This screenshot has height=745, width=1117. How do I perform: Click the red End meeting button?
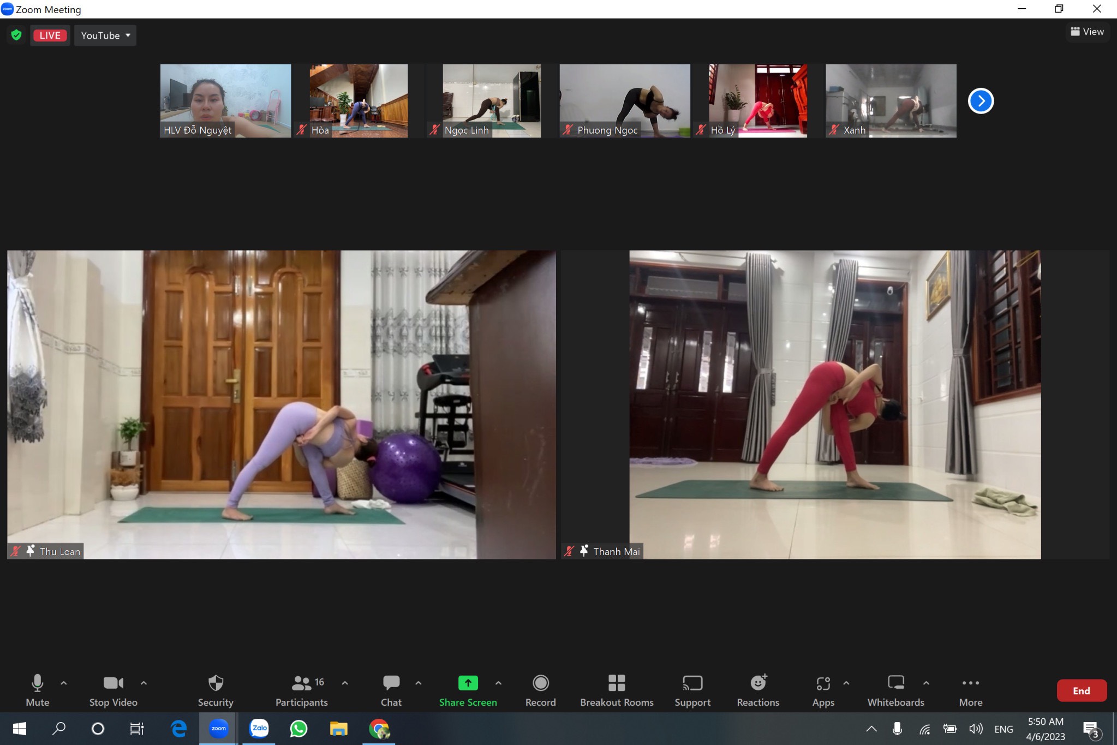point(1082,690)
